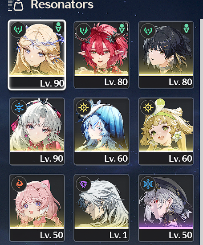Click the Aero element icon on red-haired card
The image size is (203, 245).
83,31
